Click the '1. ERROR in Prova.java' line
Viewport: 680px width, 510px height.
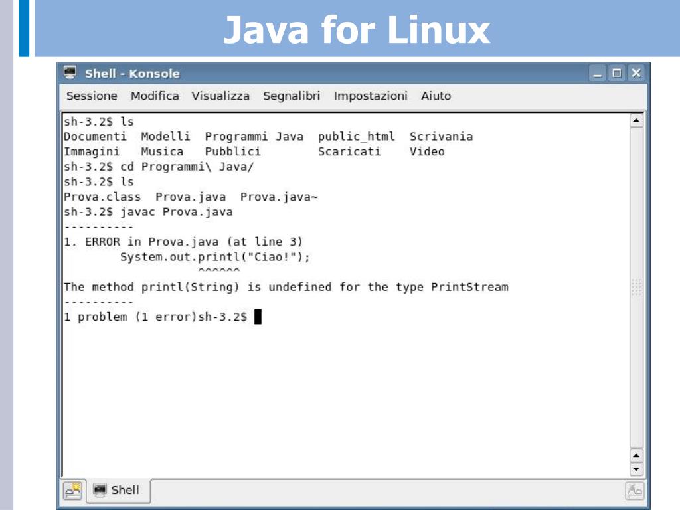[x=183, y=242]
